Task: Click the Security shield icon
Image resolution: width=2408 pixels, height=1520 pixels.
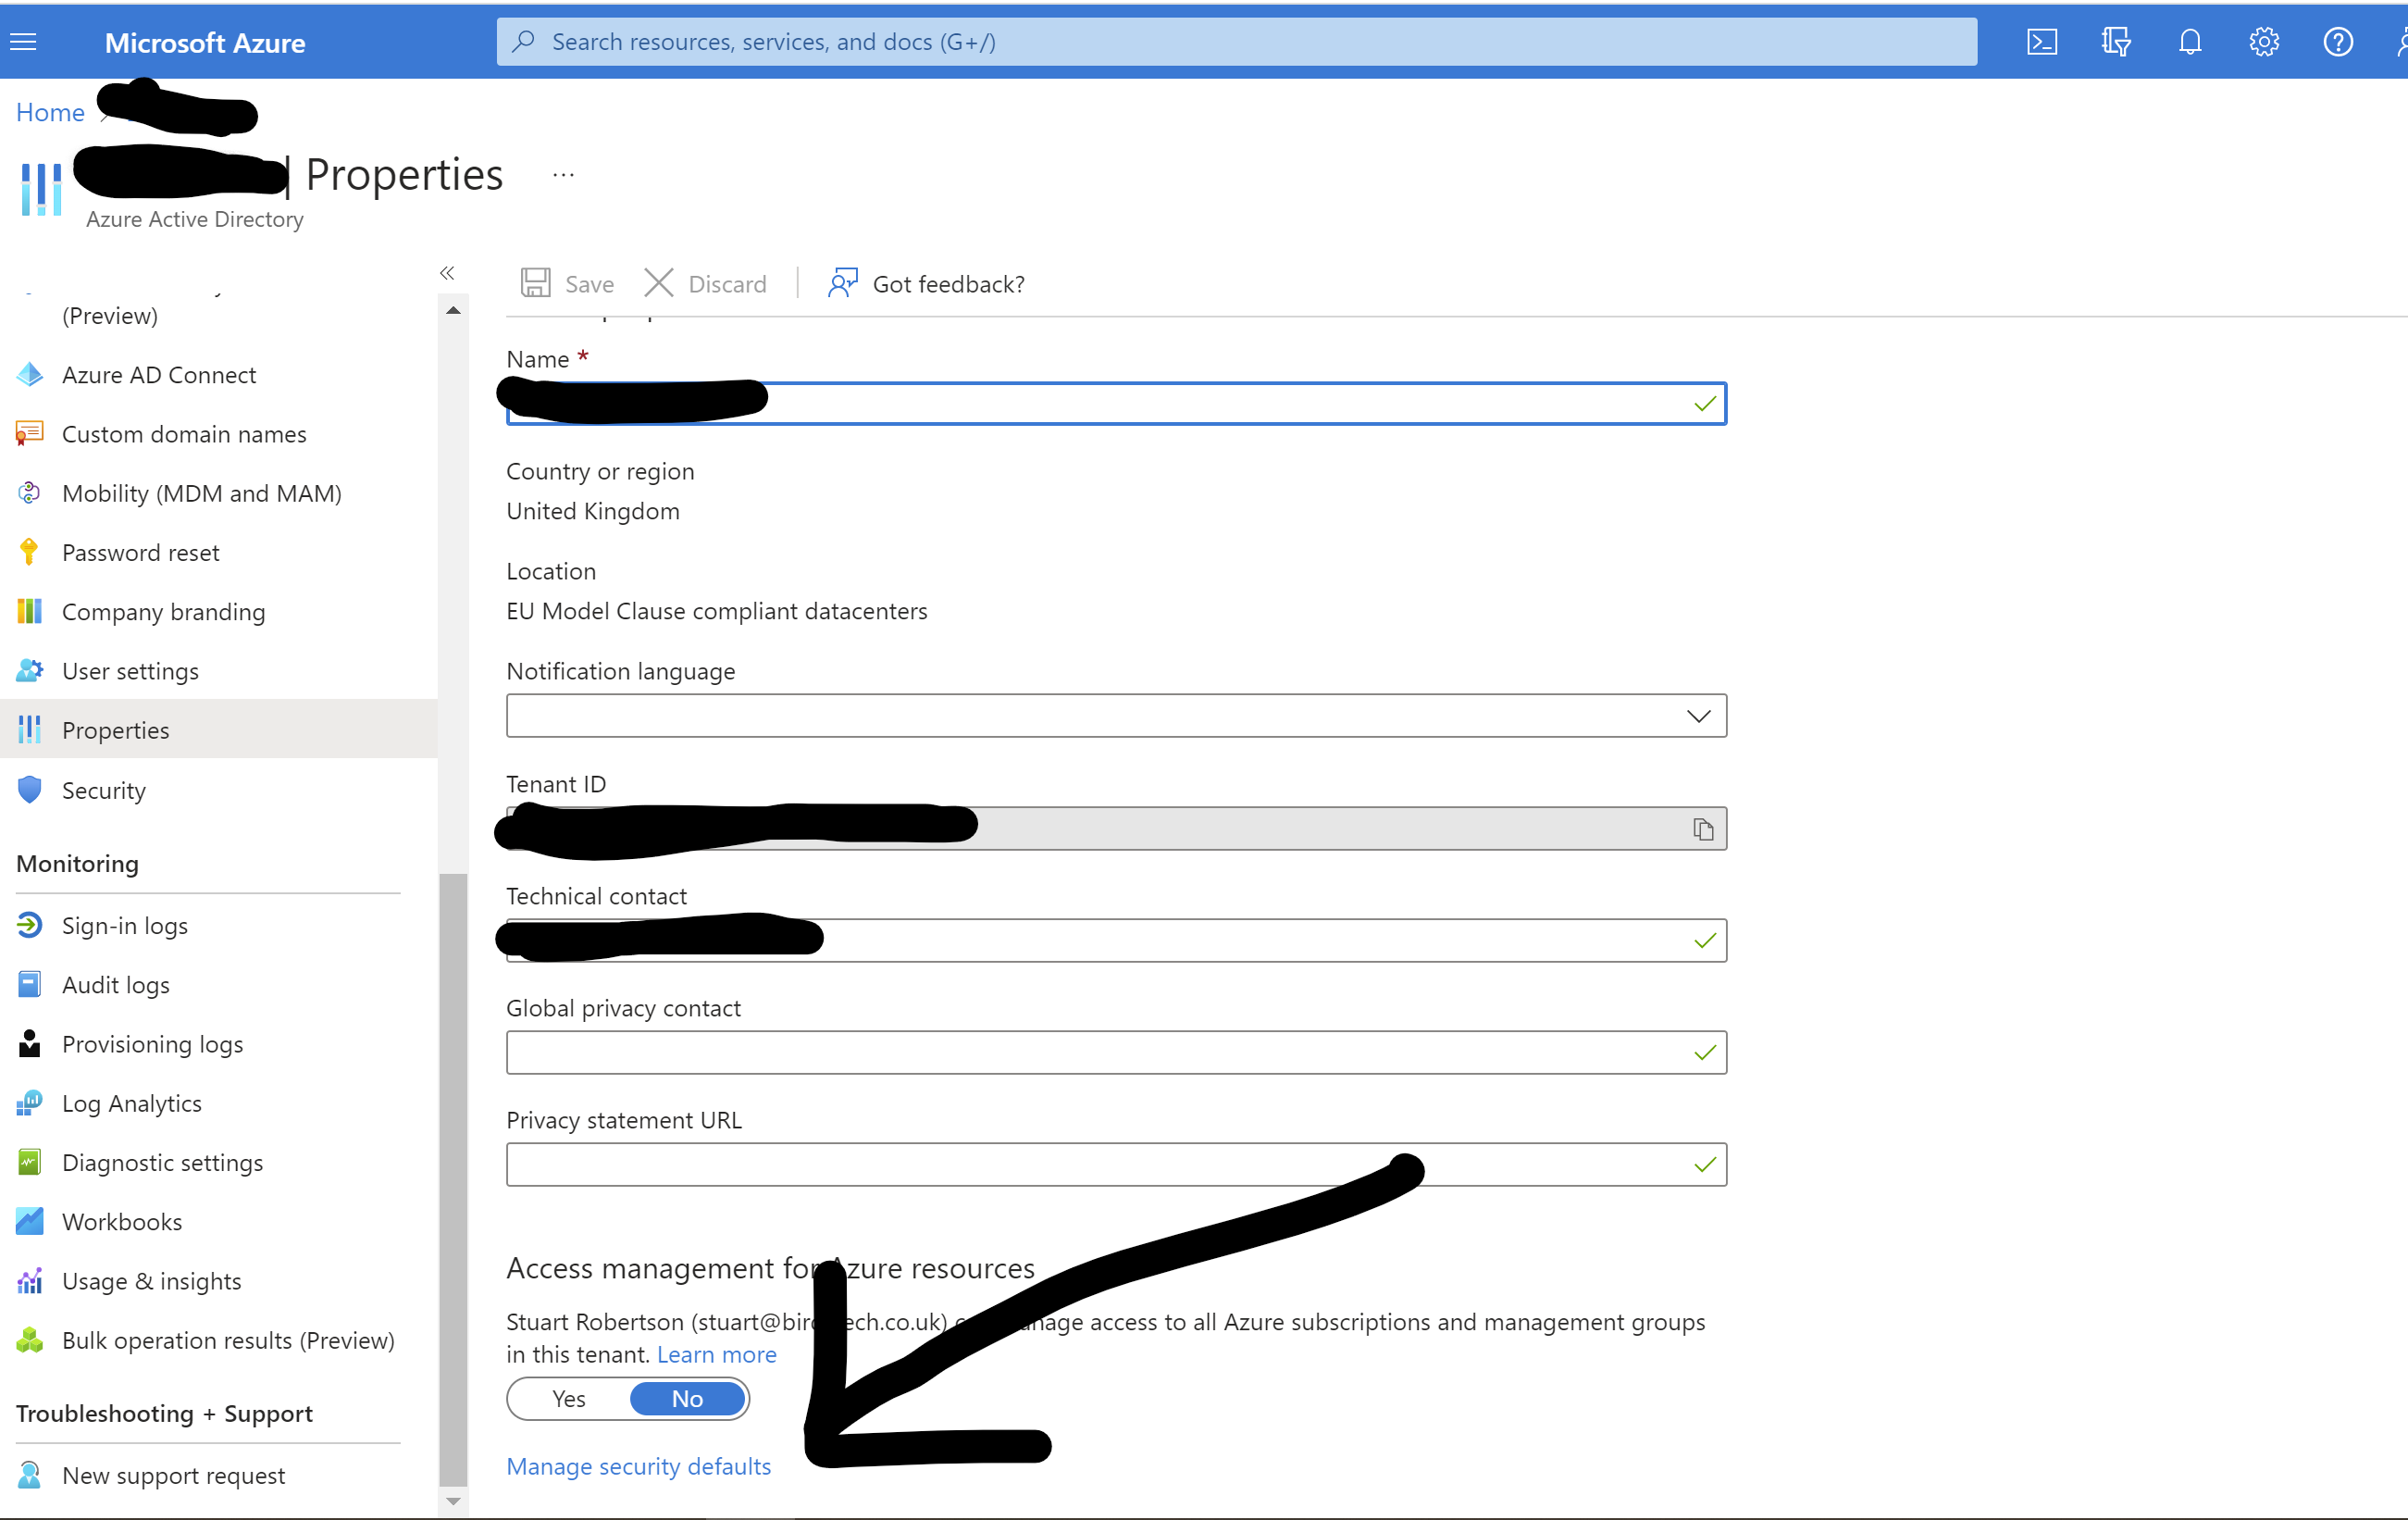Action: click(30, 790)
